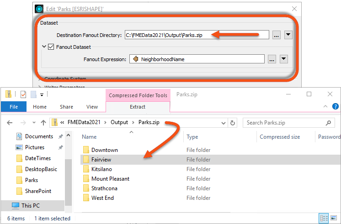Click the Downtown folder icon
The height and width of the screenshot is (224, 341).
pos(86,150)
